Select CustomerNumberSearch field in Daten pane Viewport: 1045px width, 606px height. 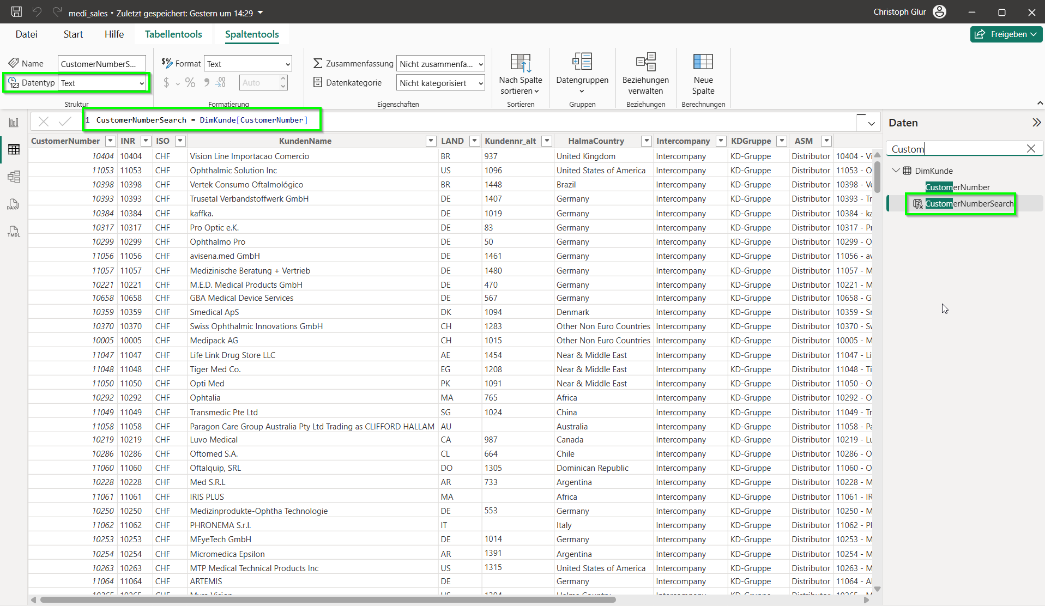tap(969, 204)
